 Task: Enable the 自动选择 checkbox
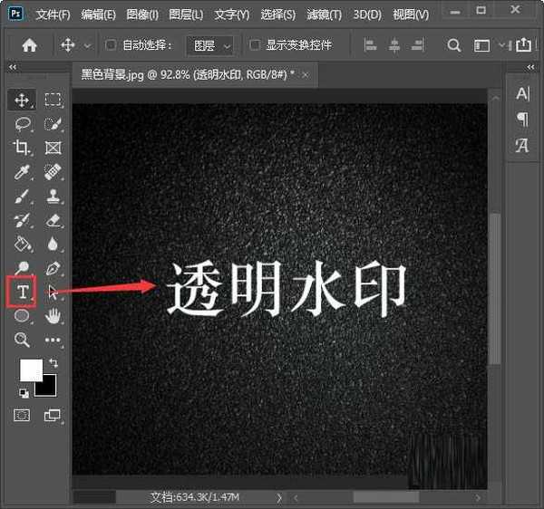click(112, 44)
